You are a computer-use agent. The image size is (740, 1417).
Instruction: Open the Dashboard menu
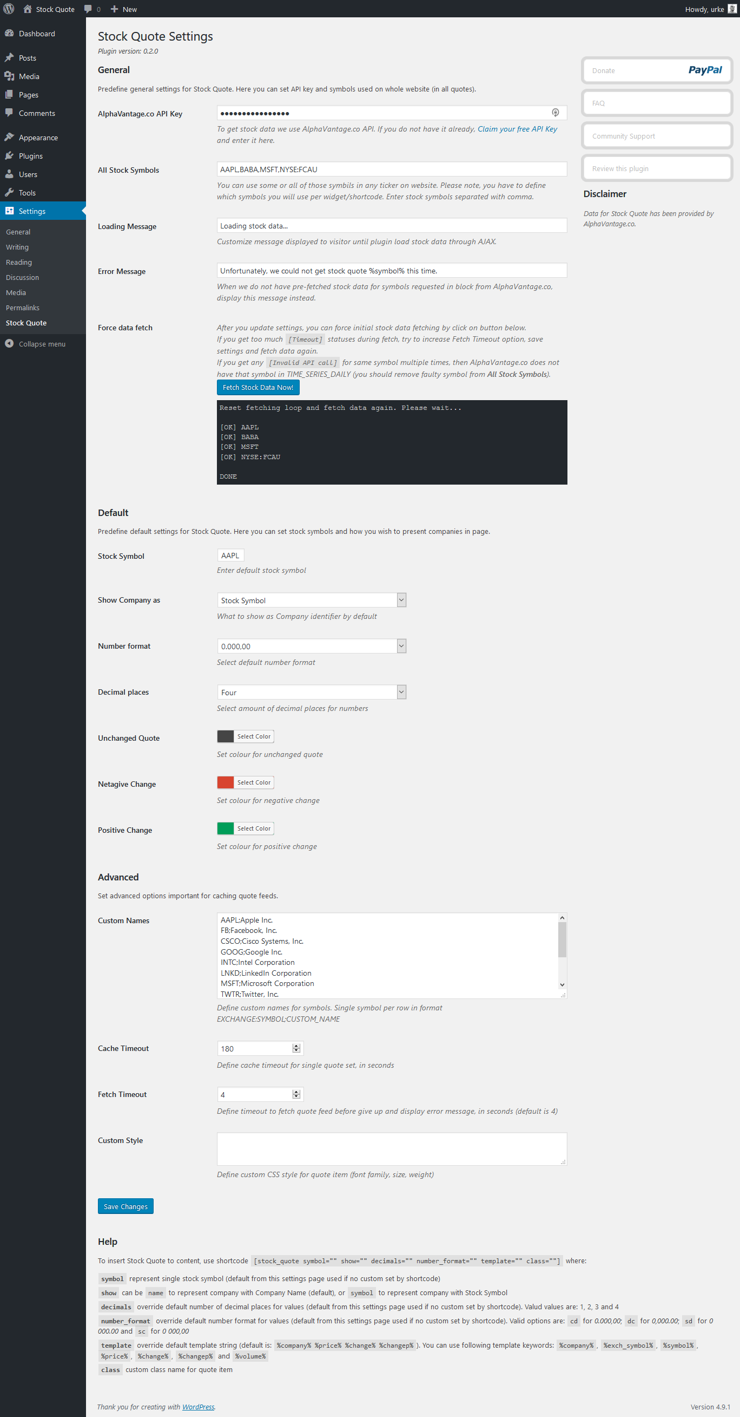pos(43,34)
